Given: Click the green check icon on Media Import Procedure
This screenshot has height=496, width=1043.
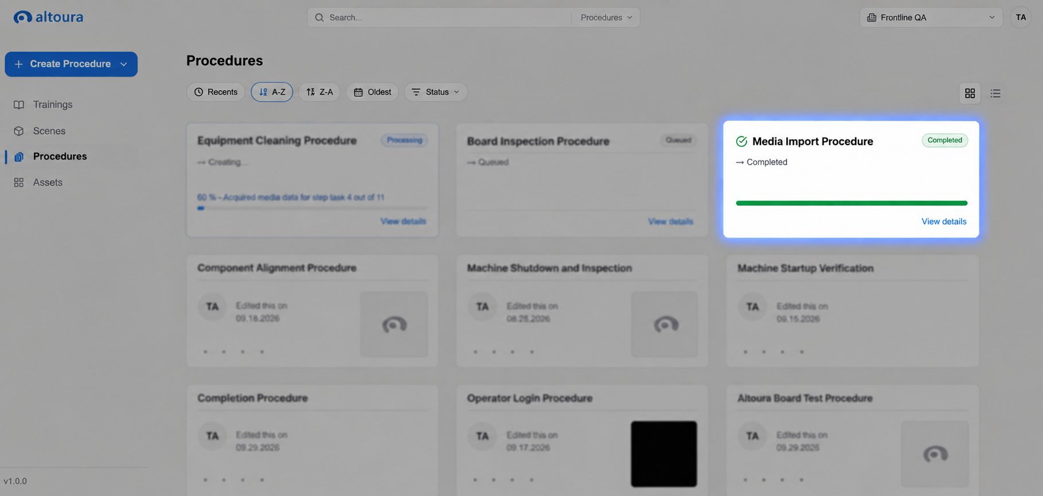Looking at the screenshot, I should point(741,141).
